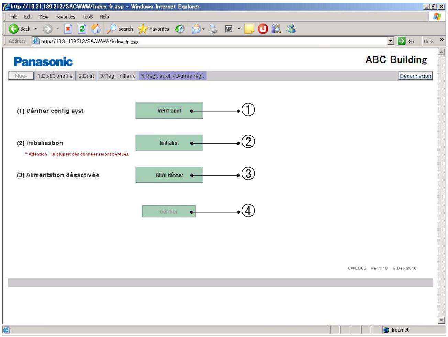Expand the Mail dropdown arrow

coord(203,29)
